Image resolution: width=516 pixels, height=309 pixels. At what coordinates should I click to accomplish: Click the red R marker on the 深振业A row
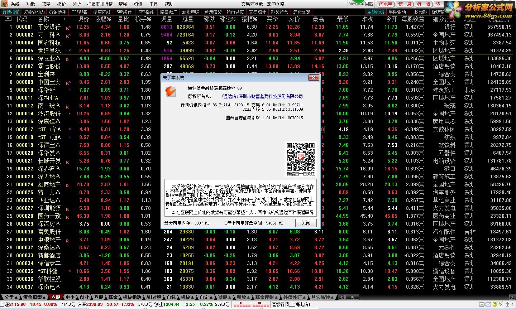(x=67, y=60)
